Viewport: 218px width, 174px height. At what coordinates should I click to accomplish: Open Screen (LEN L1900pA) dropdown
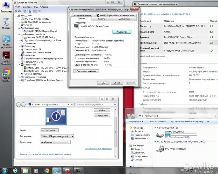pyautogui.click(x=50, y=130)
